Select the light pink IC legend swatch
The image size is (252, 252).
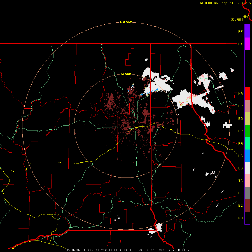coord(247,181)
